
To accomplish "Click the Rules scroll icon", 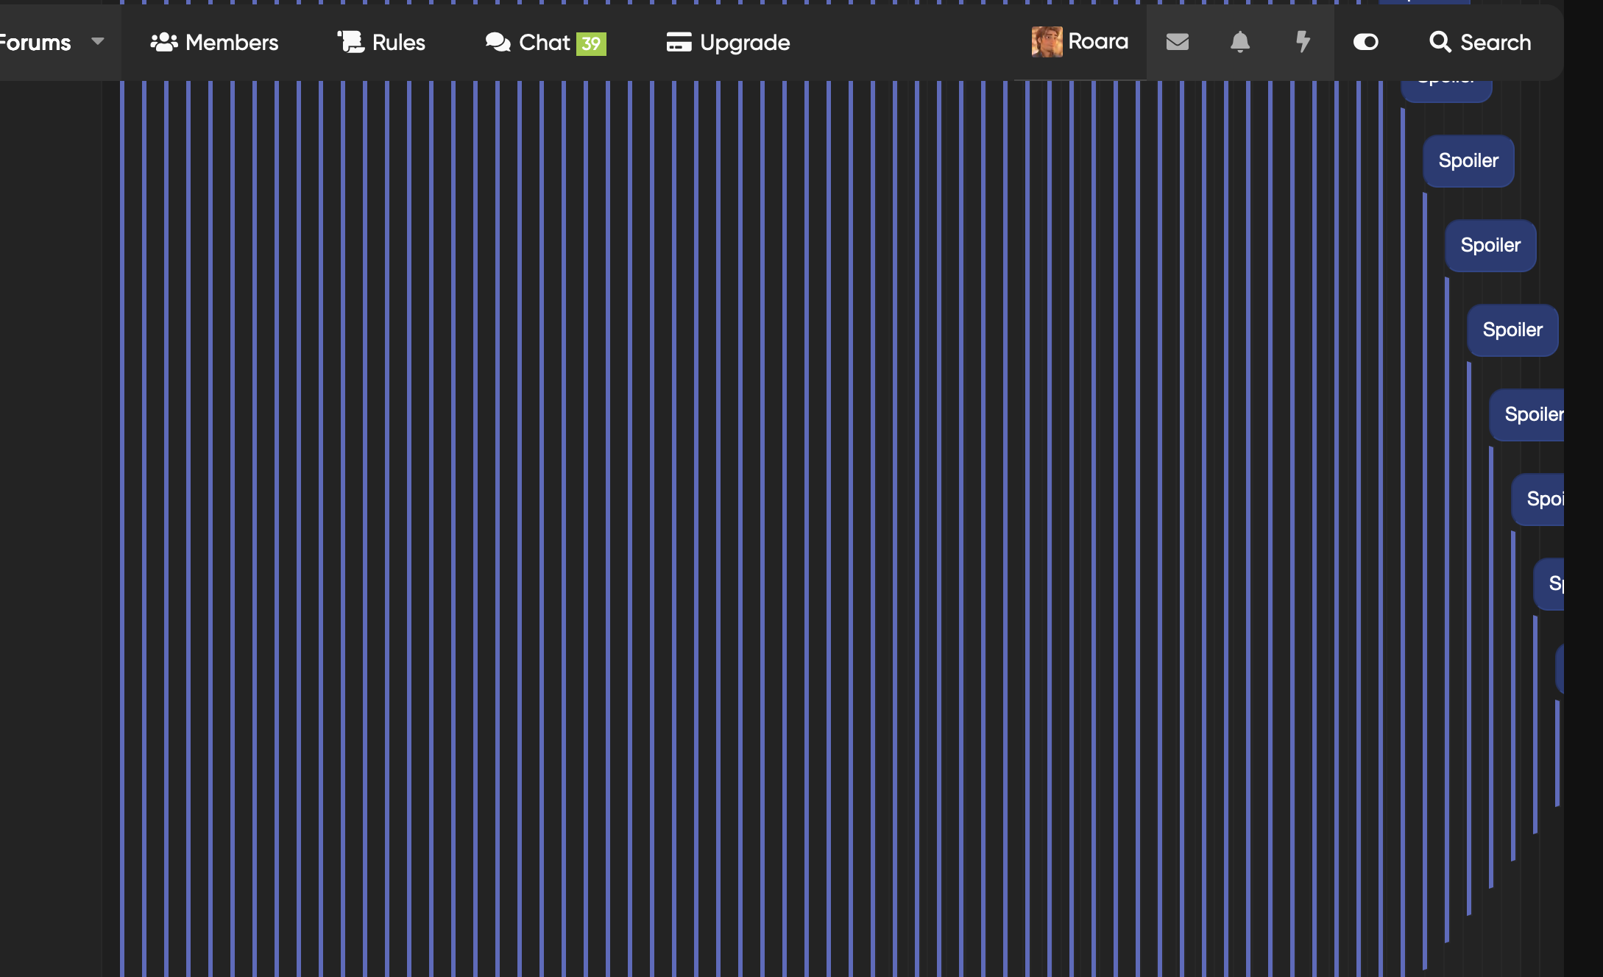I will point(351,42).
